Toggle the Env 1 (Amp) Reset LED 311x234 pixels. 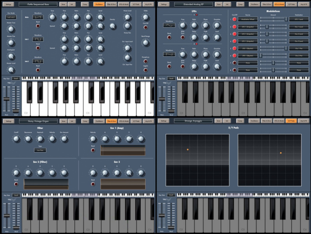93,150
